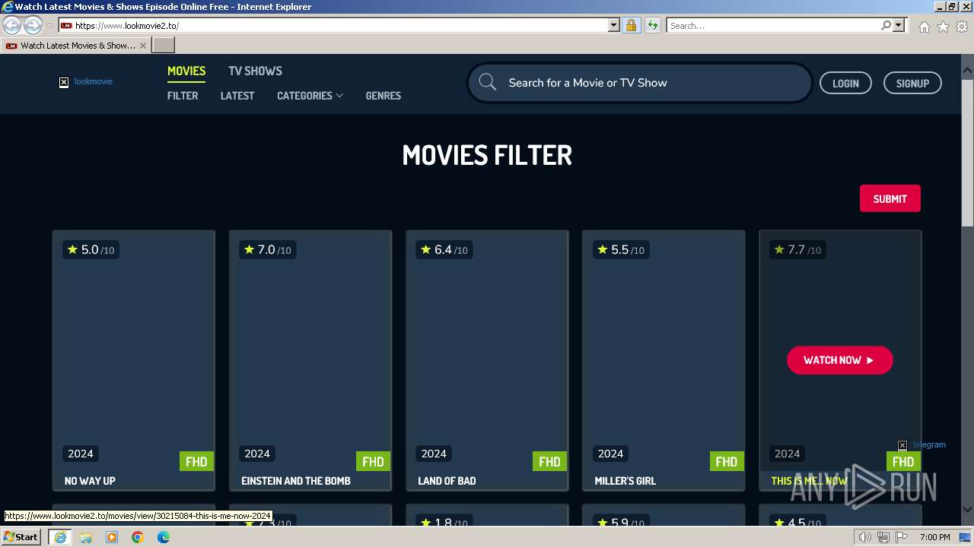Click the telegram link text
The image size is (974, 547).
pos(929,445)
